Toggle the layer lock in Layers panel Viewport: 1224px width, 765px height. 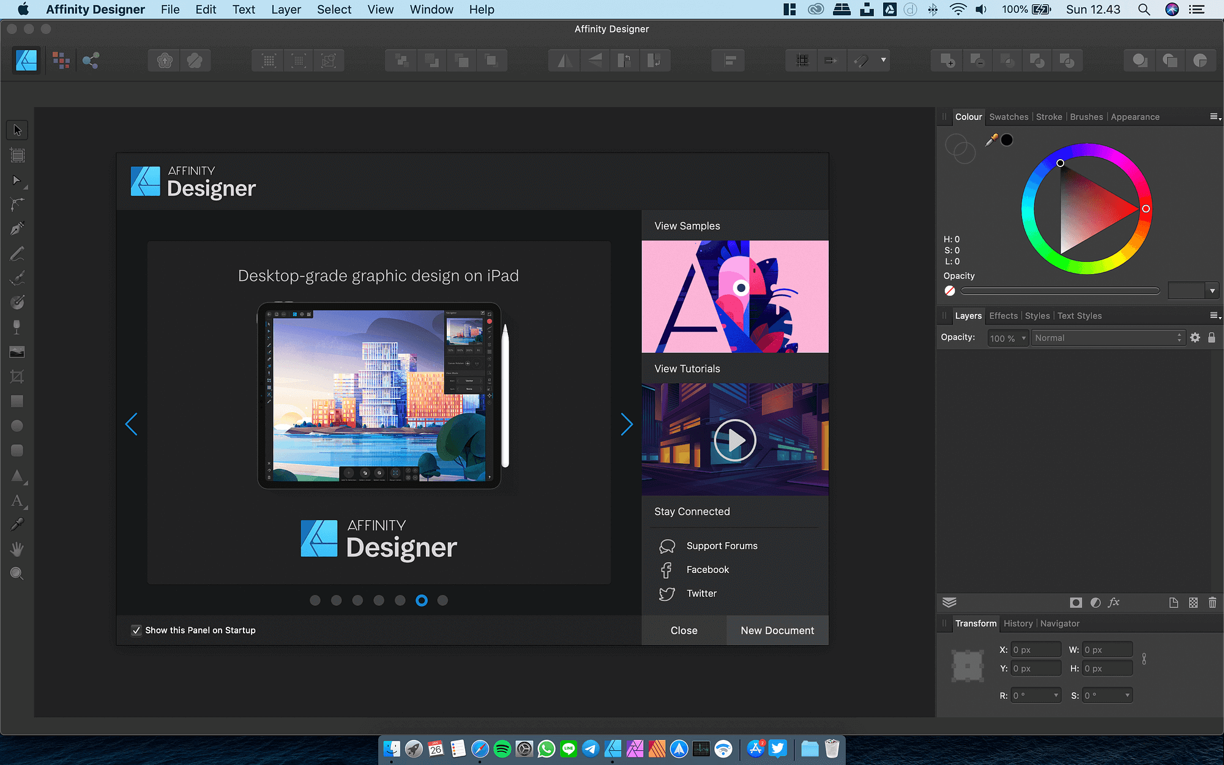point(1212,337)
